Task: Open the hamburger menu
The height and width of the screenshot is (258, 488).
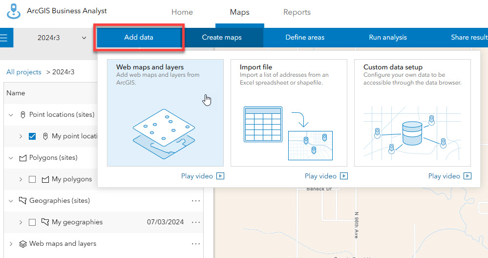Action: (4, 38)
